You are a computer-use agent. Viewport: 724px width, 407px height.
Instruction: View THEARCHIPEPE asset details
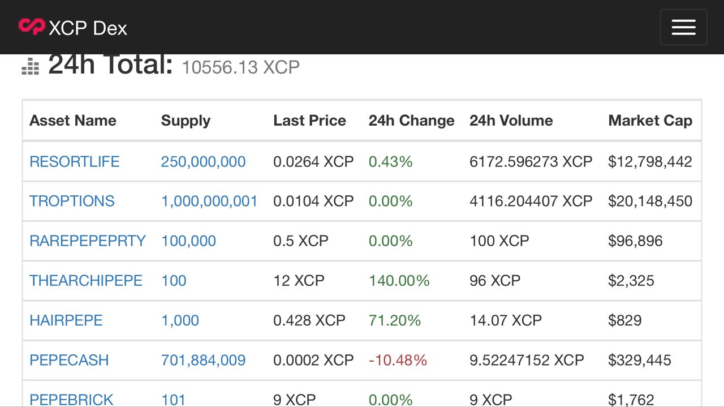[86, 280]
